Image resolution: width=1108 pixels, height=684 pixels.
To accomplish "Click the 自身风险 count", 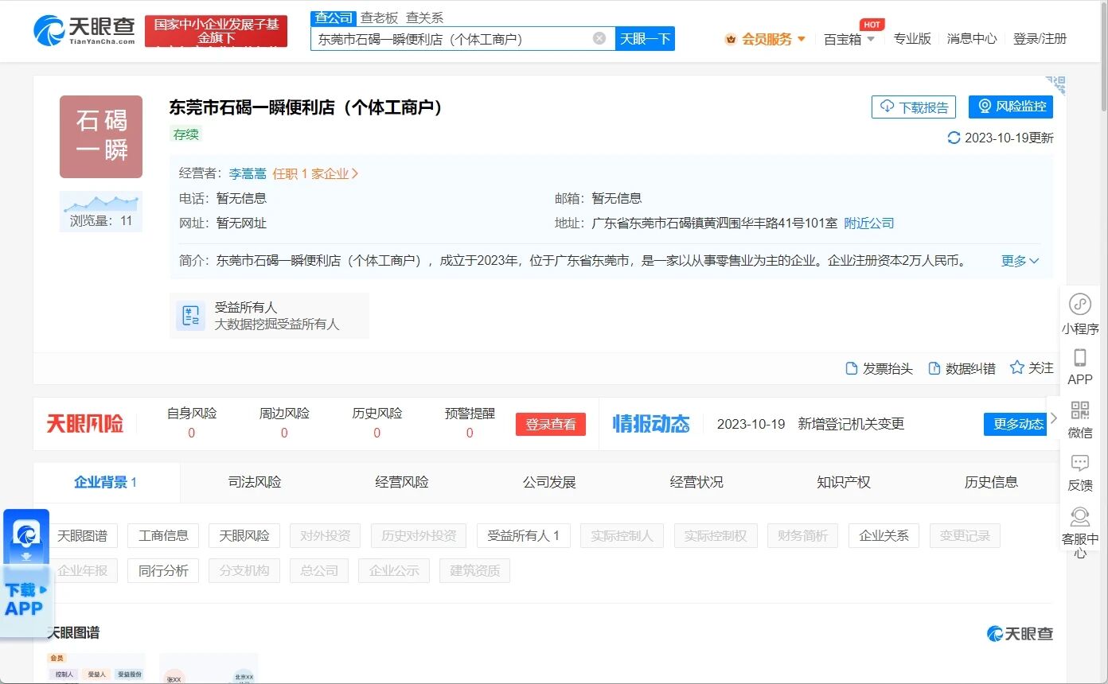I will tap(191, 433).
